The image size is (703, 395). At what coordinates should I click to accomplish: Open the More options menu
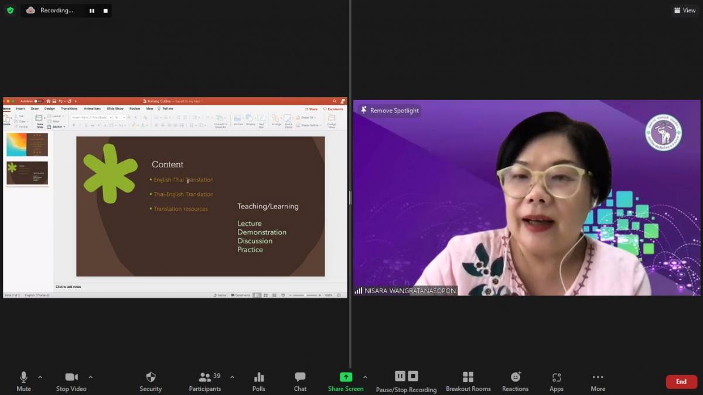[x=598, y=382]
